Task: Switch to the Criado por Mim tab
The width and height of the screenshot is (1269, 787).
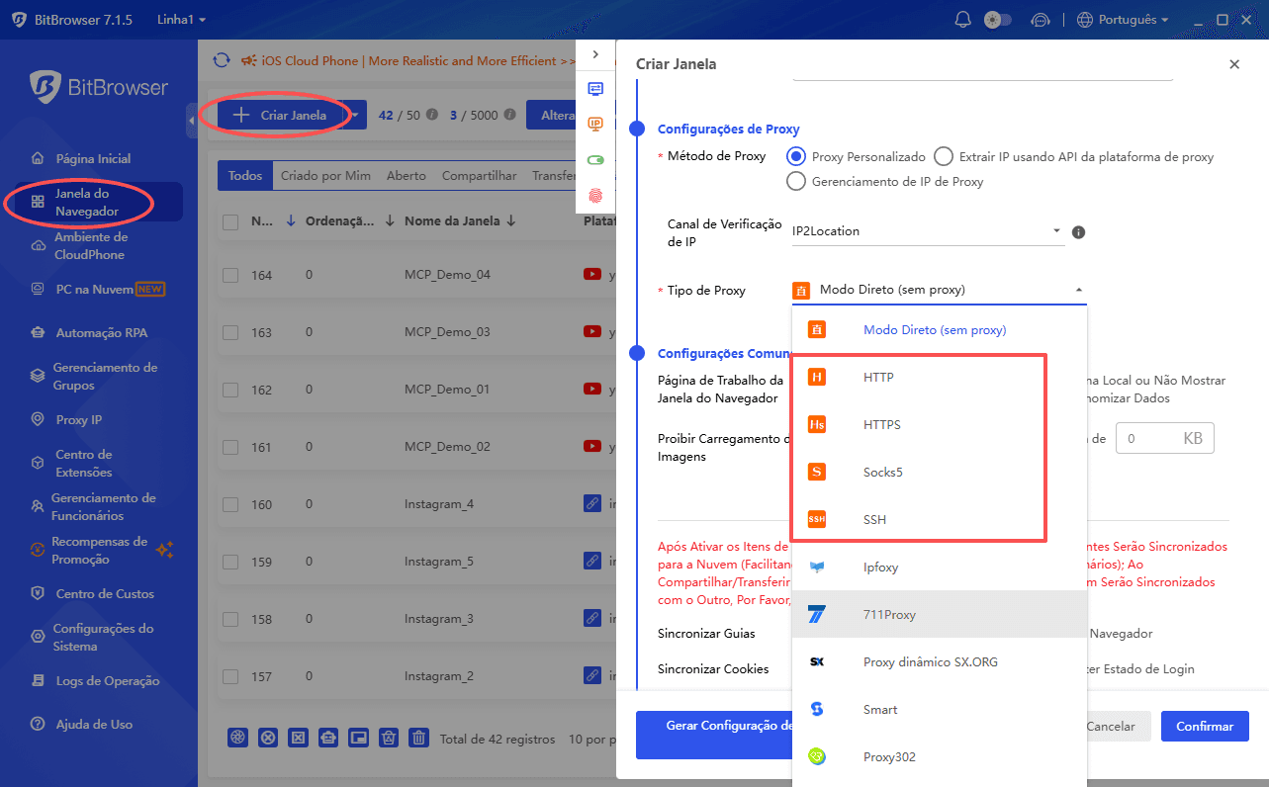Action: [x=325, y=176]
